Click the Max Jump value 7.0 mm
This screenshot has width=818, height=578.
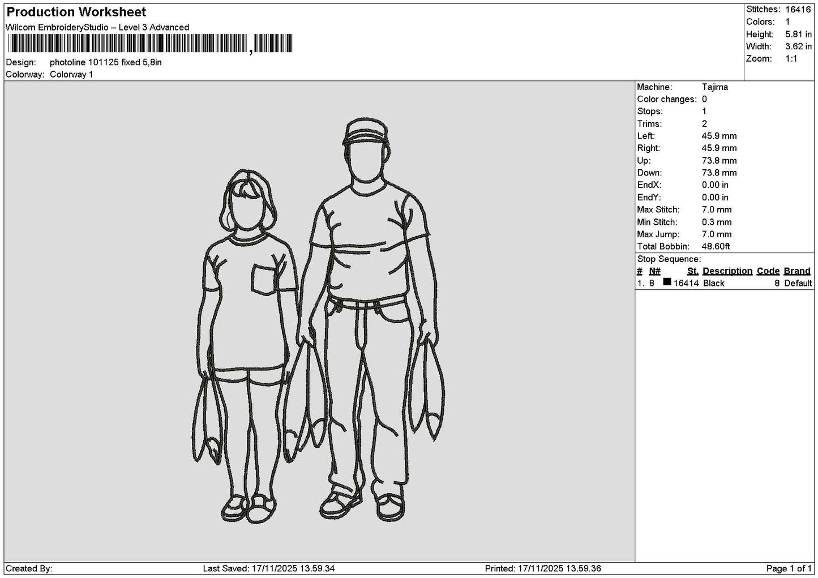point(717,234)
